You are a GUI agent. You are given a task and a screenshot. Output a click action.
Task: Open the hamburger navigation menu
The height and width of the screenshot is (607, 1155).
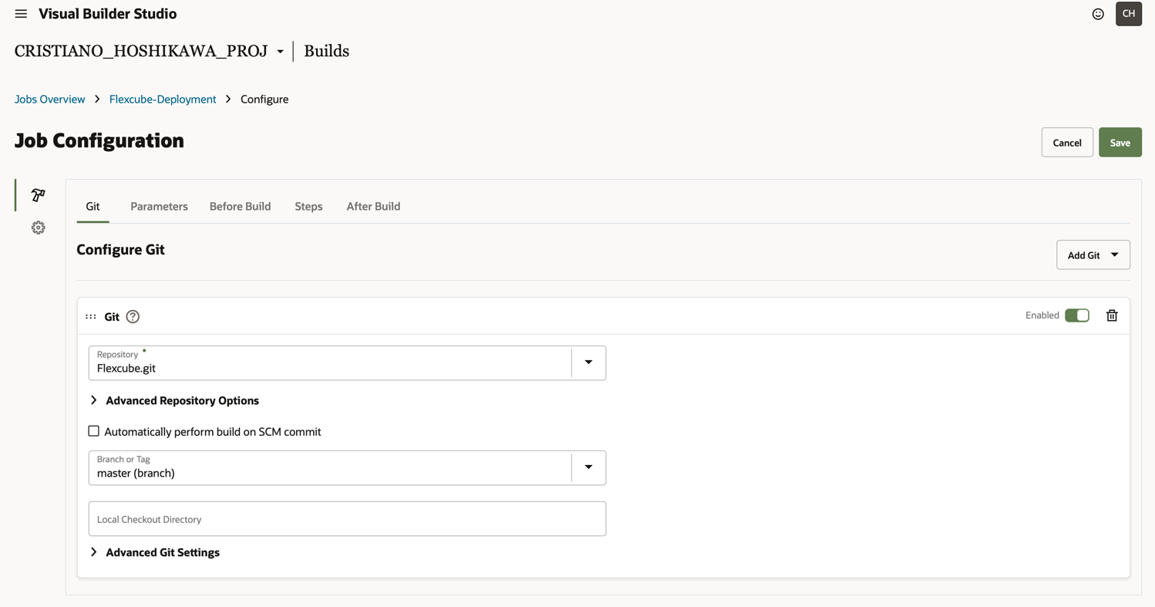click(x=21, y=13)
